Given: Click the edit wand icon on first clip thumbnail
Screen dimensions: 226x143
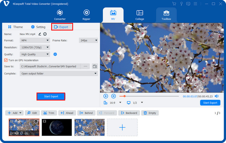Looking at the screenshot, I should pos(21,133).
